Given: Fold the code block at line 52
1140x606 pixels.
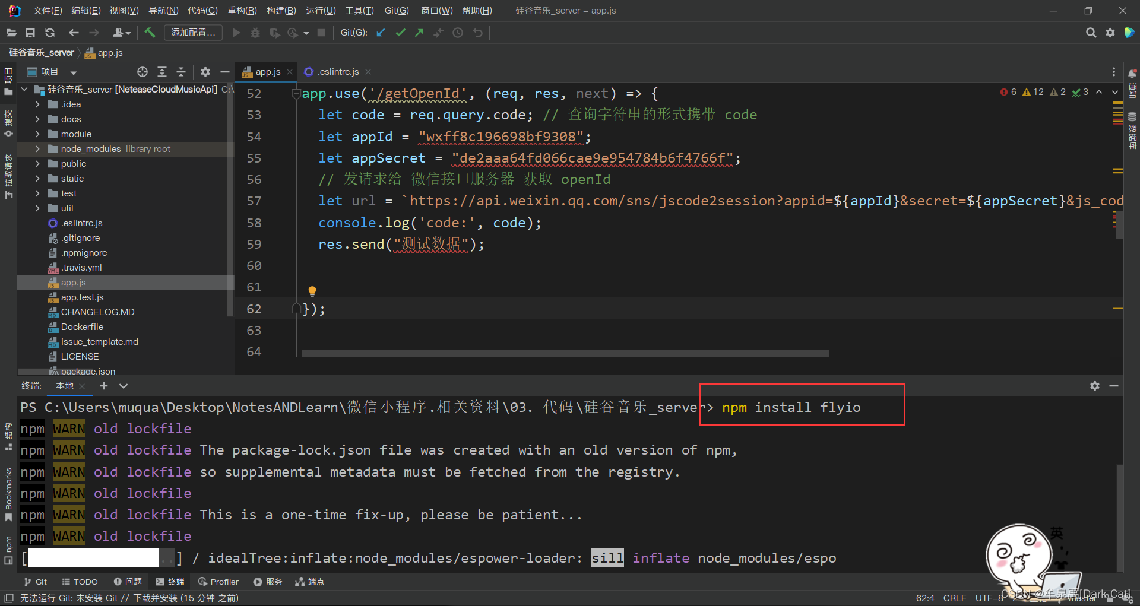Looking at the screenshot, I should click(296, 94).
